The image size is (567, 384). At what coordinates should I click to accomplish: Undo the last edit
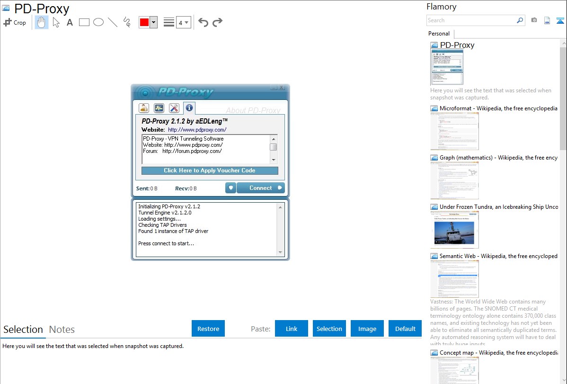pyautogui.click(x=203, y=22)
